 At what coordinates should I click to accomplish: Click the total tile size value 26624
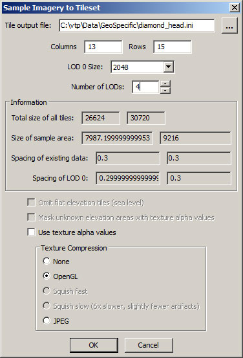pos(101,118)
